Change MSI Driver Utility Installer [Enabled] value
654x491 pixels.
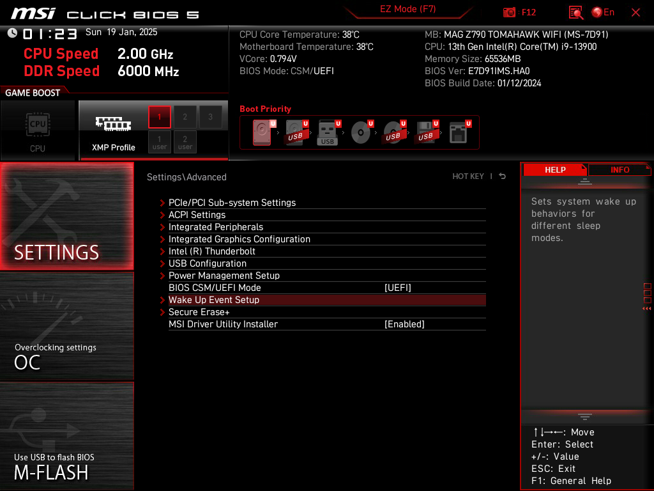click(x=404, y=324)
